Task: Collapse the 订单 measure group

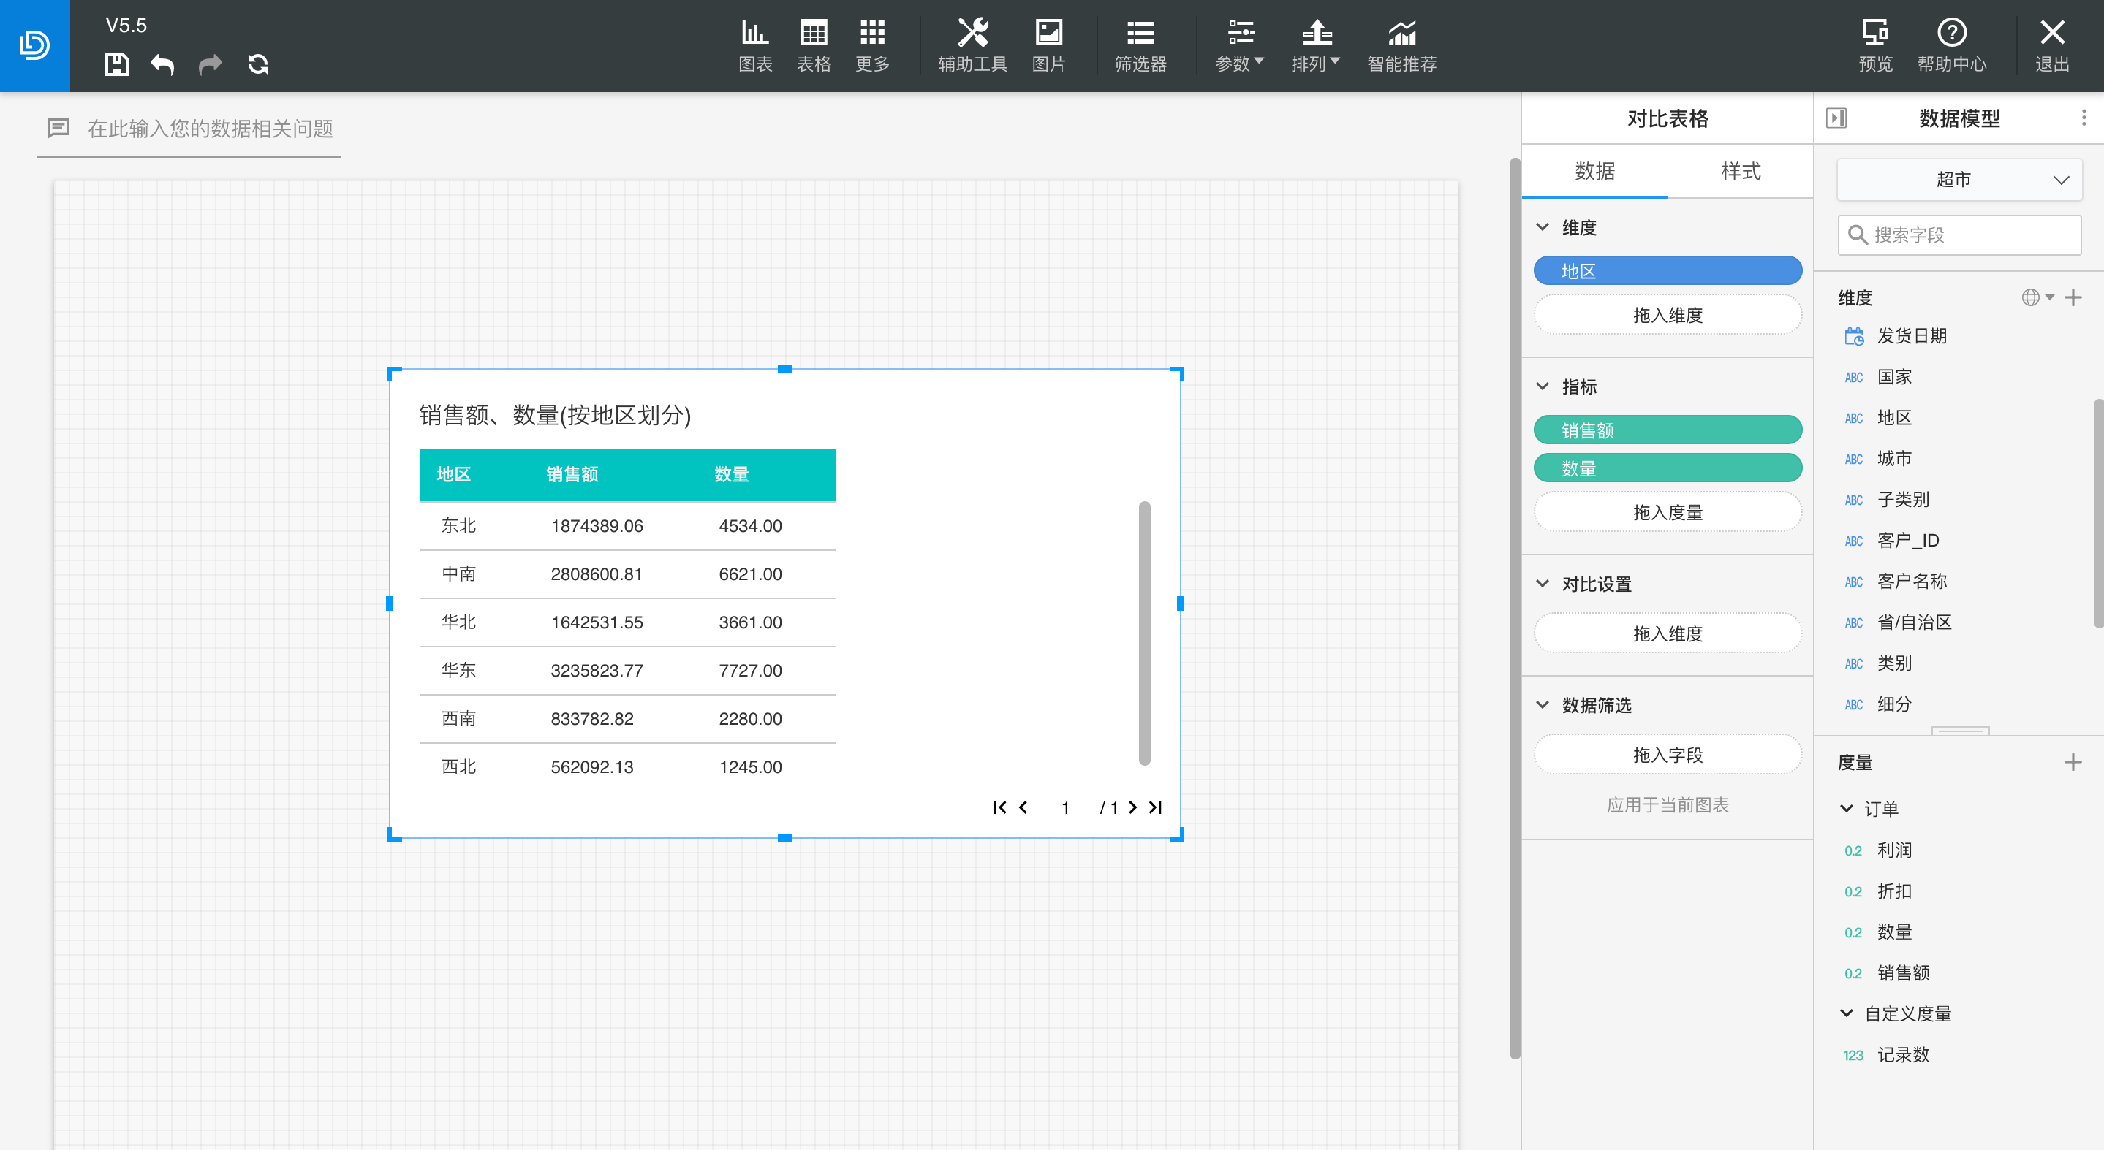Action: [x=1846, y=808]
